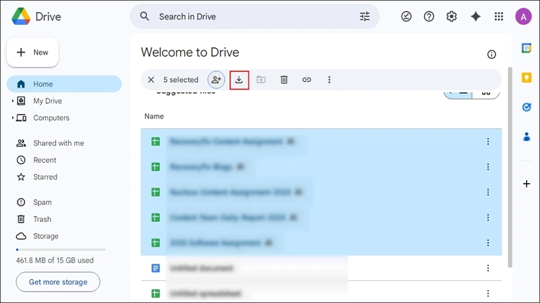Open Storage section
Image resolution: width=540 pixels, height=303 pixels.
(45, 236)
